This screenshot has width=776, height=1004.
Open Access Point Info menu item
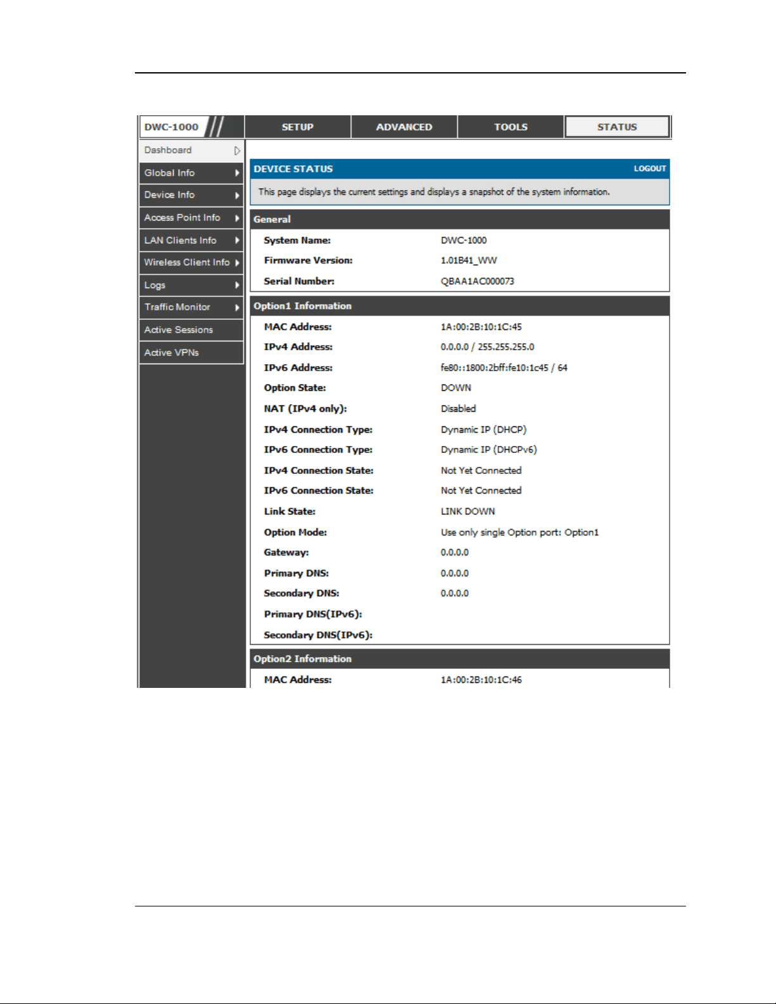(x=191, y=218)
